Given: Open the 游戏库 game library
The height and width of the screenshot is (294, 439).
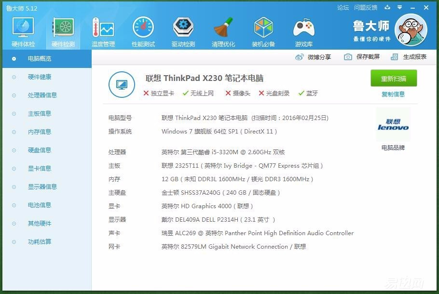Looking at the screenshot, I should click(x=303, y=30).
